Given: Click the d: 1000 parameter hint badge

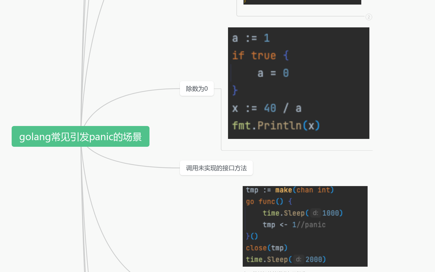Looking at the screenshot, I should (315, 213).
